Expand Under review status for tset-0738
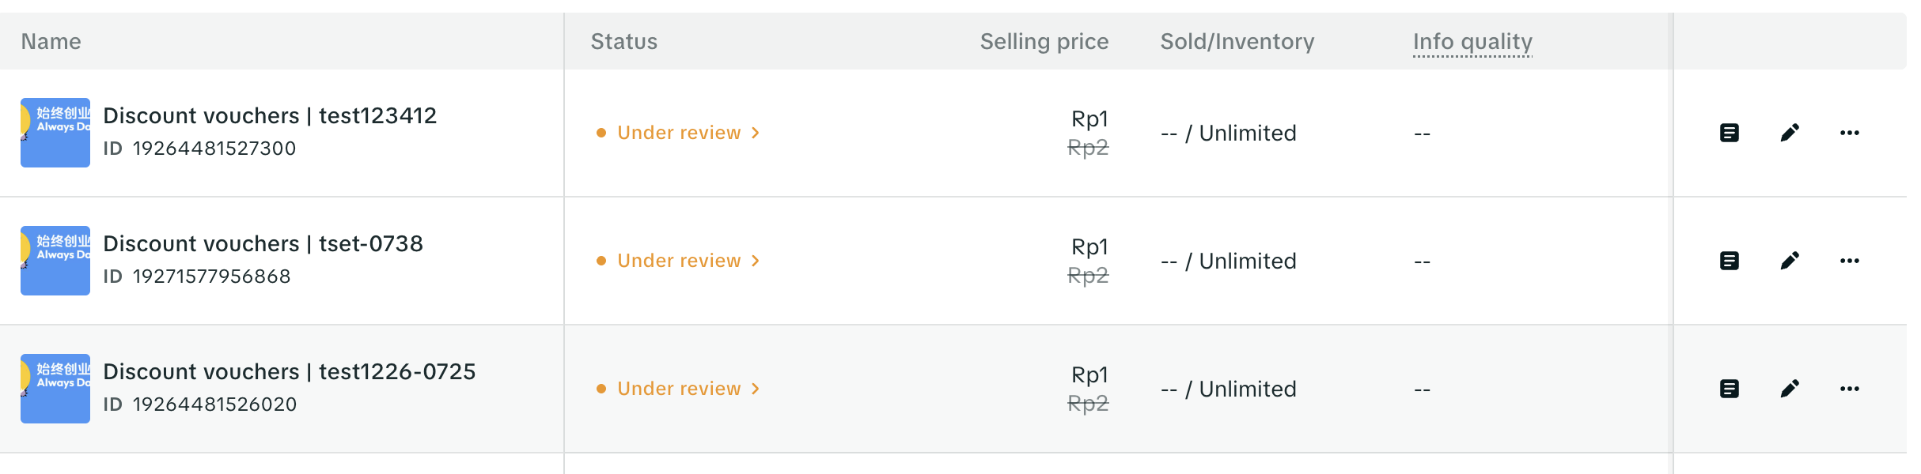The image size is (1921, 474). (679, 261)
